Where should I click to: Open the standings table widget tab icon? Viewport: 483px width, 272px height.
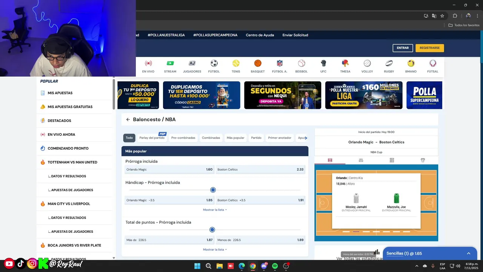coord(392,160)
